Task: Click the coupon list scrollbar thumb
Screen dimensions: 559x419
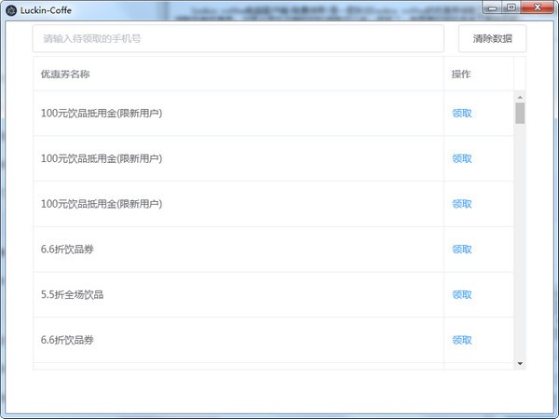Action: tap(520, 113)
